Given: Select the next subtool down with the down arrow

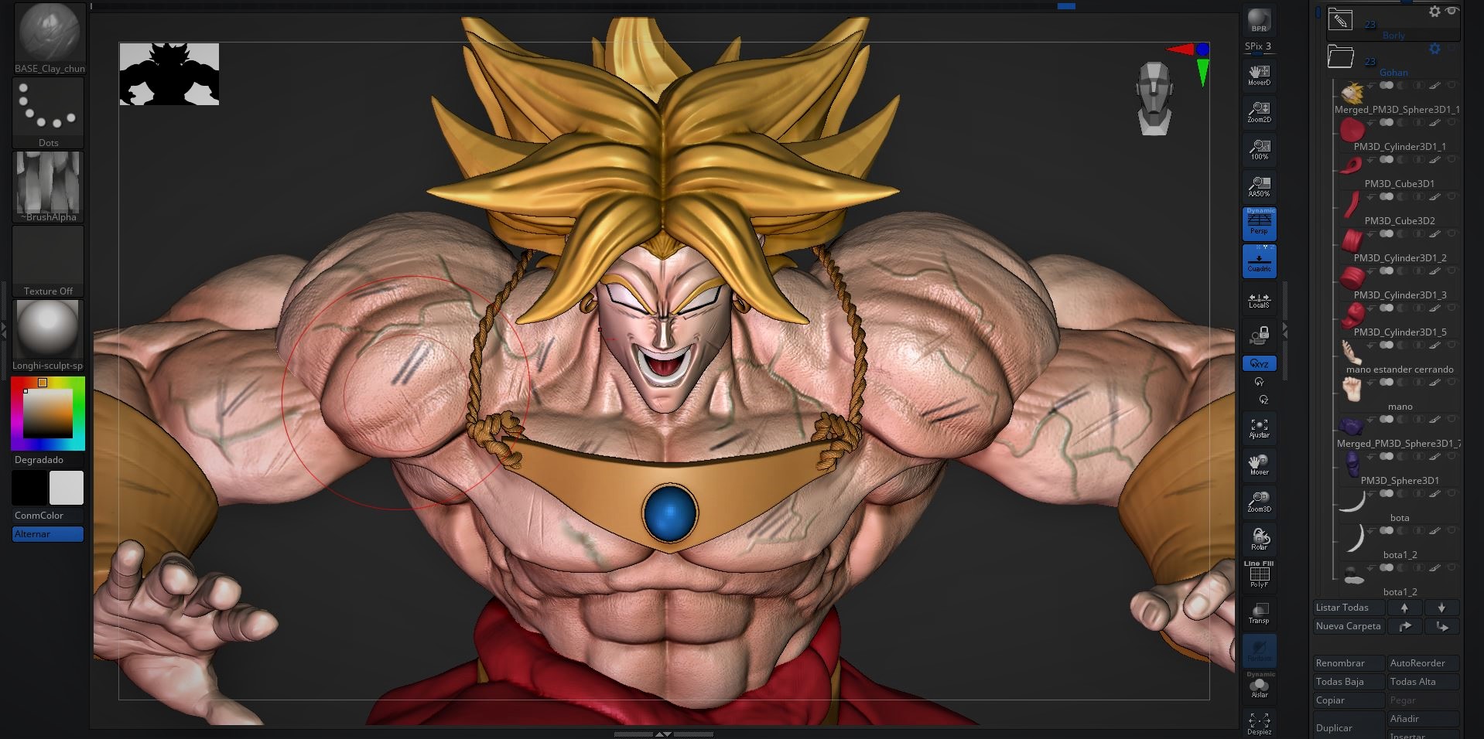Looking at the screenshot, I should click(1441, 608).
